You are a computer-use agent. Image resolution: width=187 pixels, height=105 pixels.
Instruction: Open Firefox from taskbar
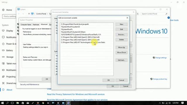(38, 103)
